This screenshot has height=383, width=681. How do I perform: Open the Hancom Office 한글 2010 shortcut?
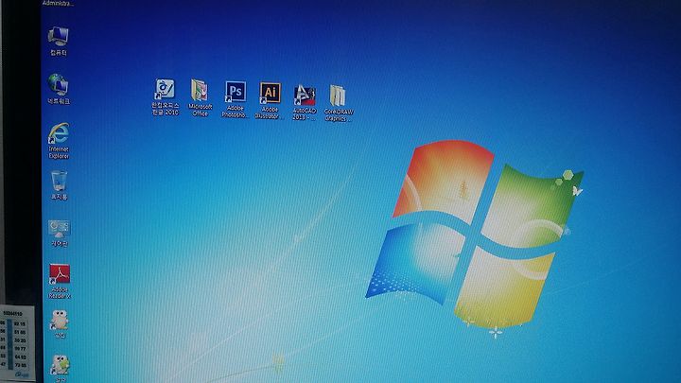coord(165,96)
